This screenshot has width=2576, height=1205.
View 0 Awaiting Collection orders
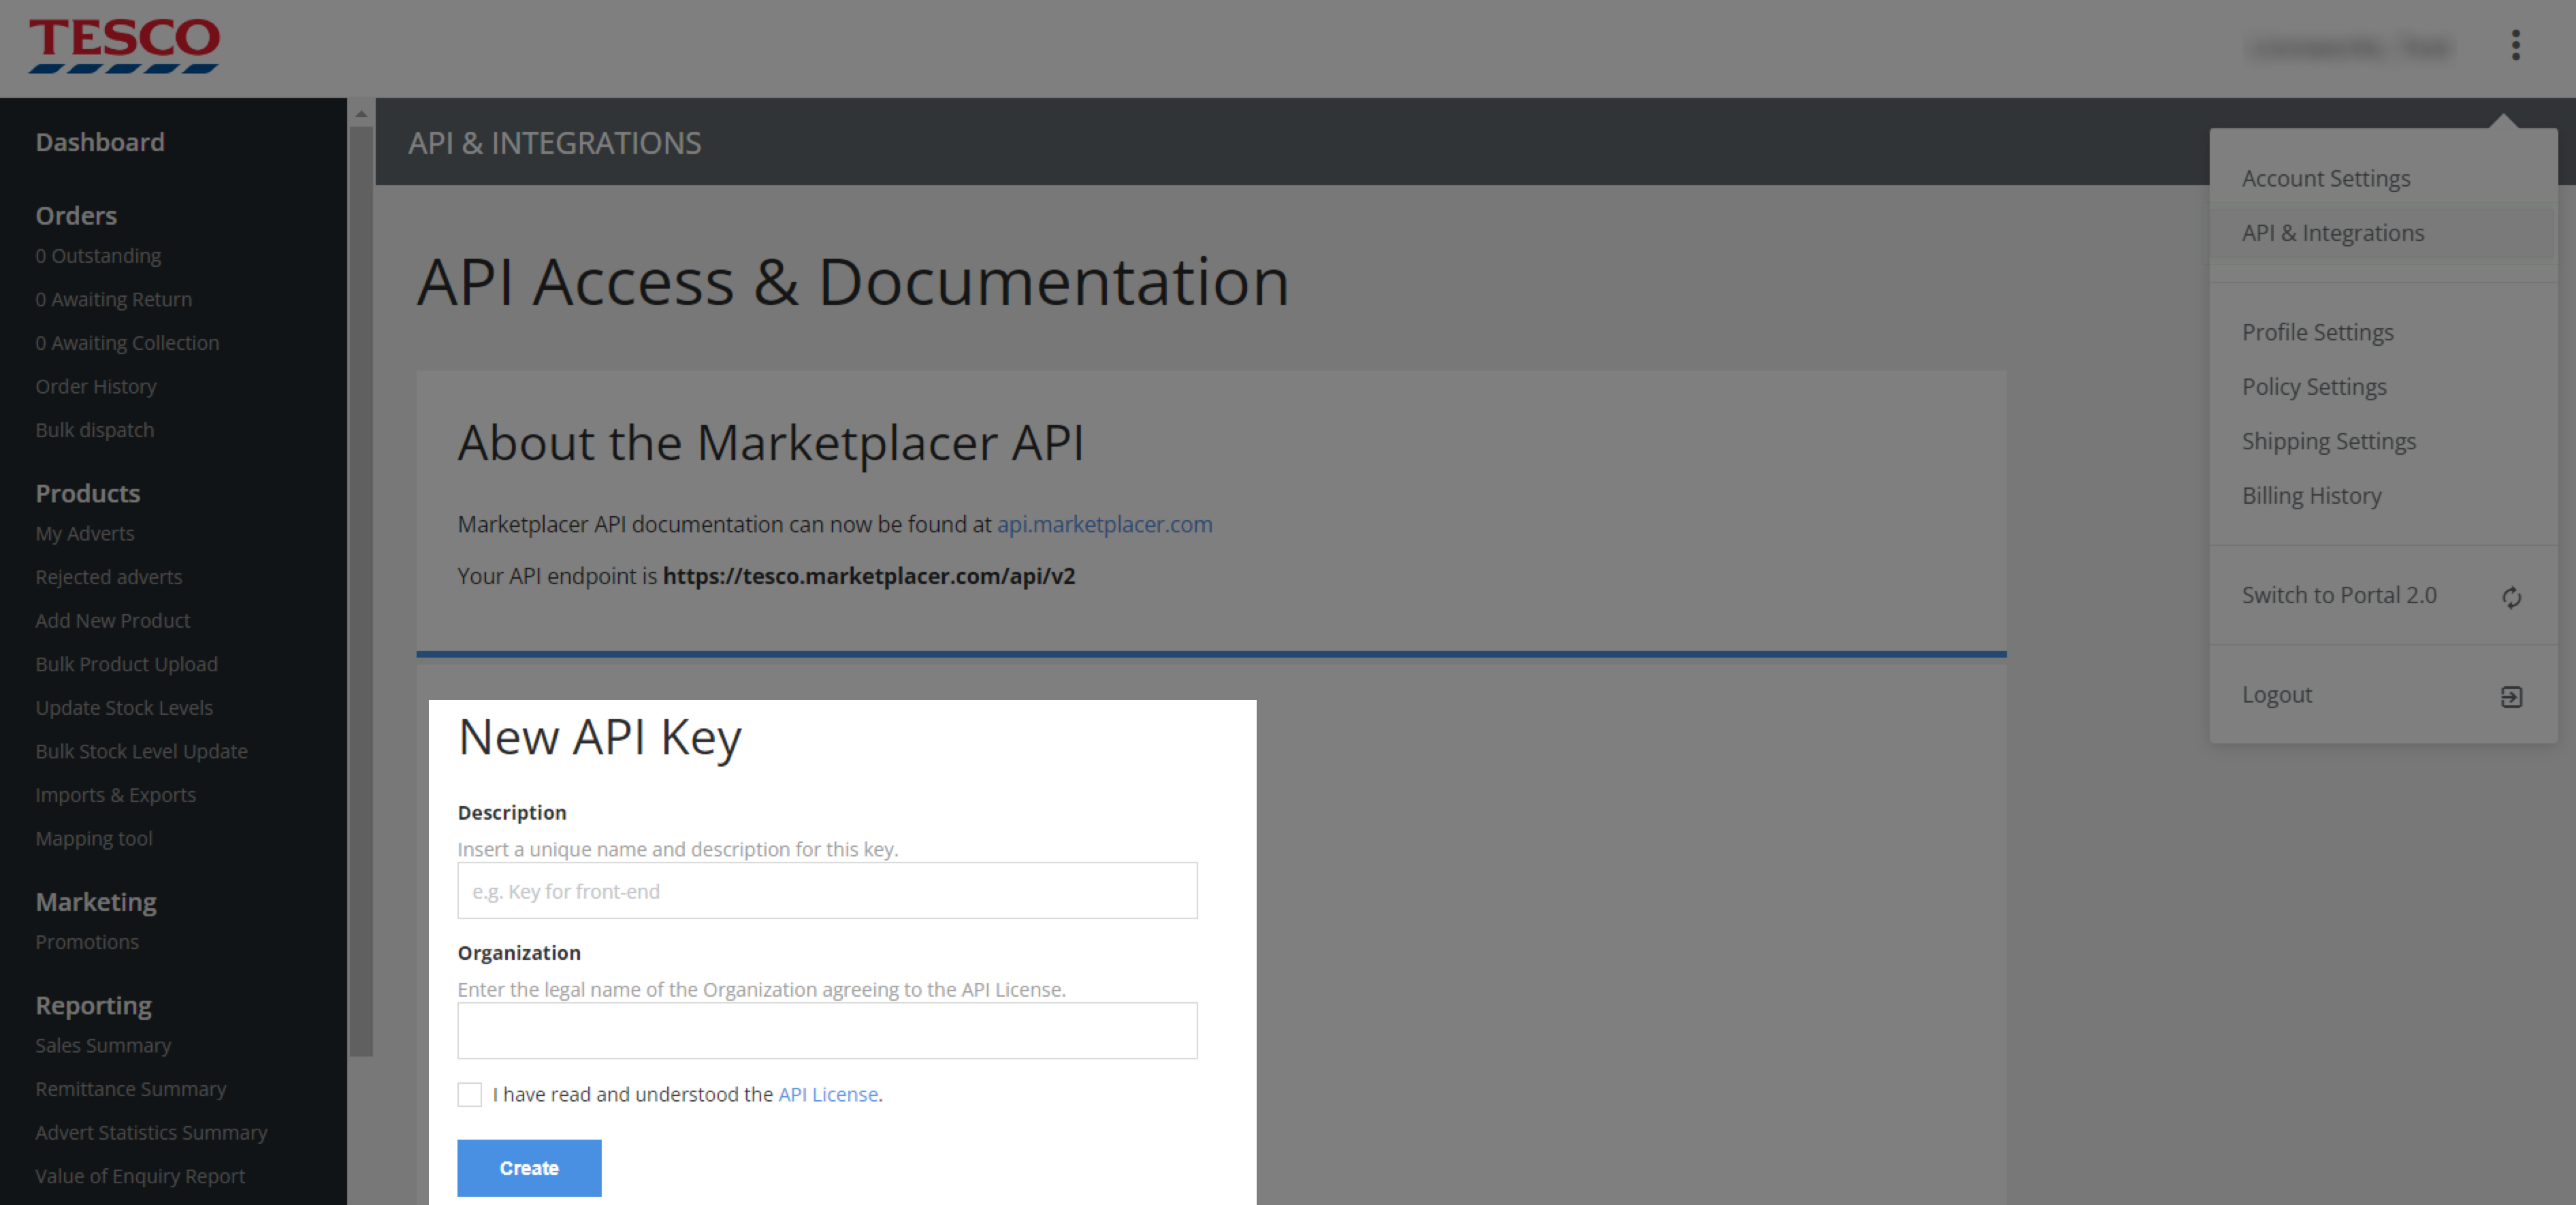click(127, 343)
